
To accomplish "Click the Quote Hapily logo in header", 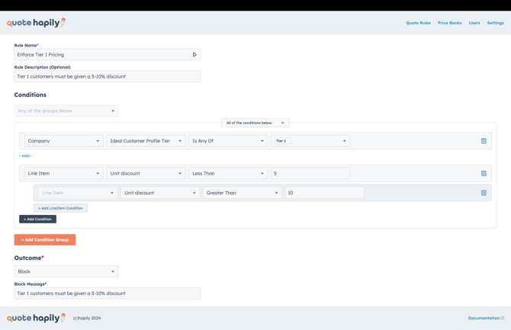I will 36,23.
